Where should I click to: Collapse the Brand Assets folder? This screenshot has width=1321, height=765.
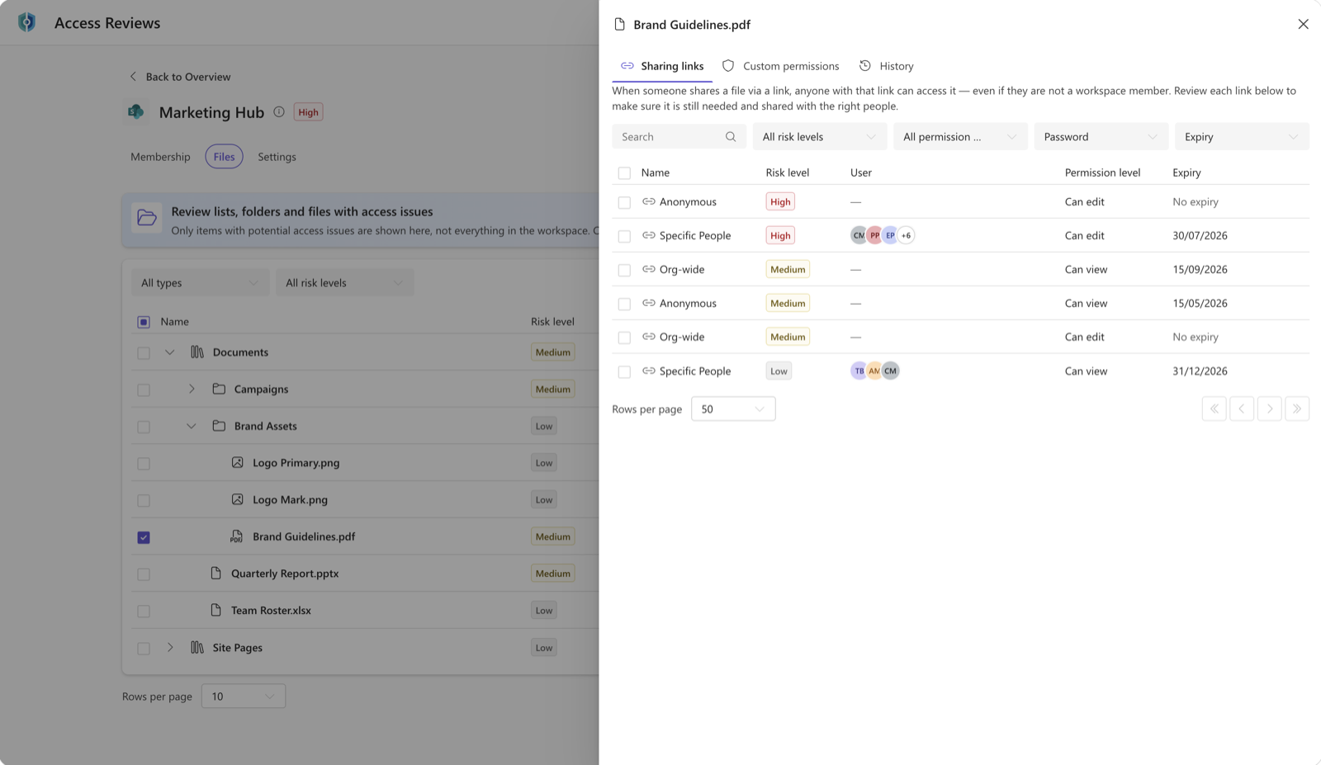192,426
